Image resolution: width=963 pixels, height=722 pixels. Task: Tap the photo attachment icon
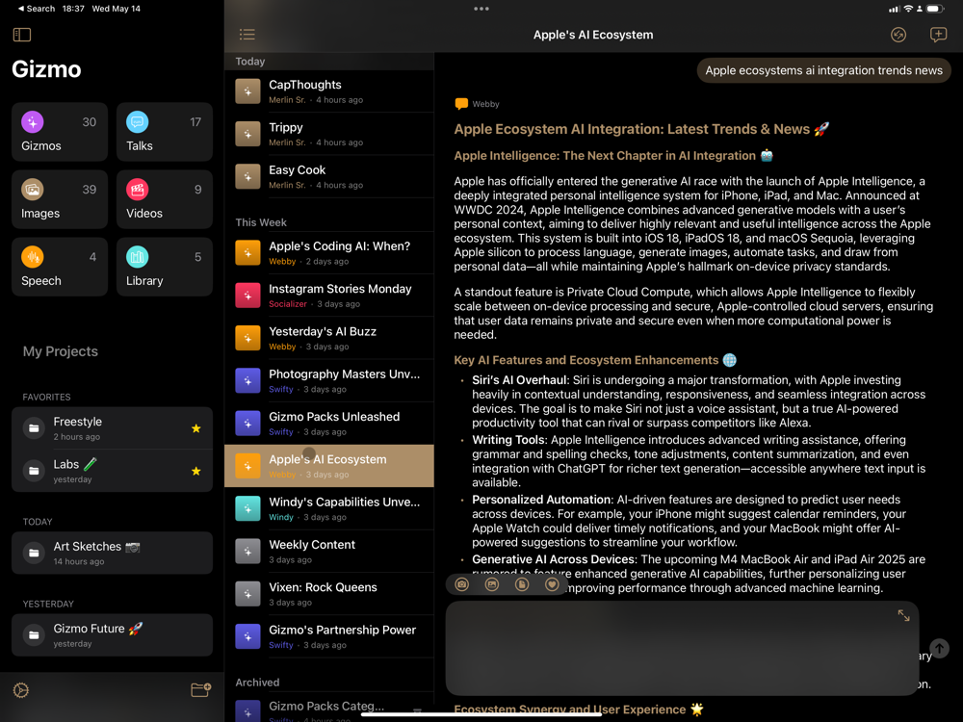[x=492, y=584]
